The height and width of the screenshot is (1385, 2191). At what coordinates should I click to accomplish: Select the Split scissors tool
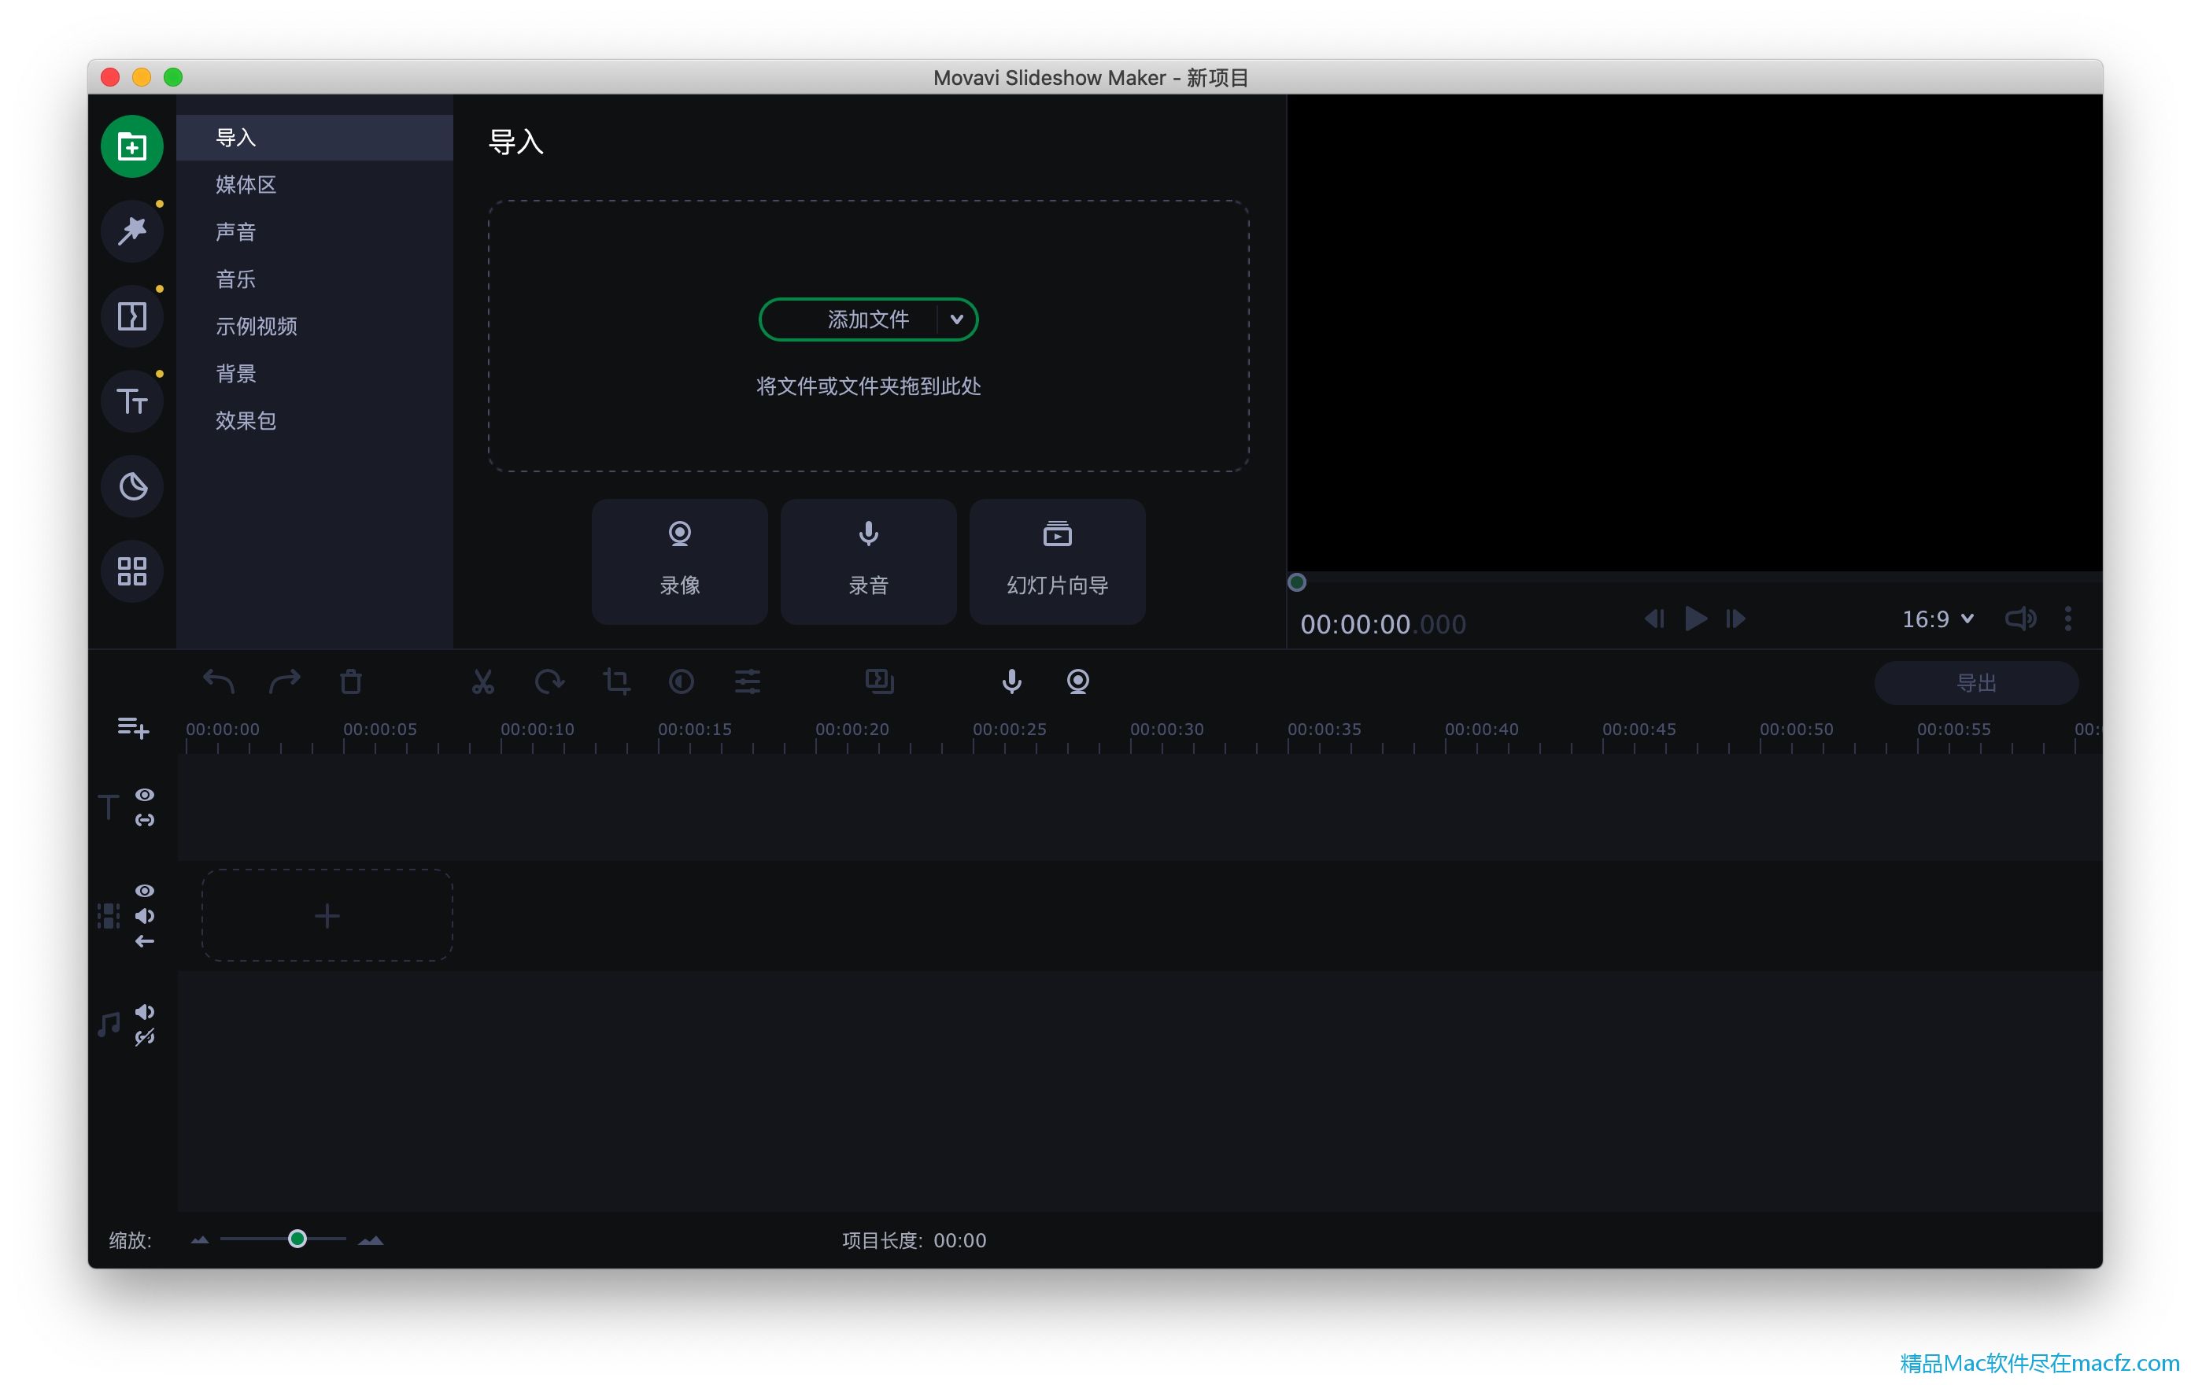[x=483, y=681]
